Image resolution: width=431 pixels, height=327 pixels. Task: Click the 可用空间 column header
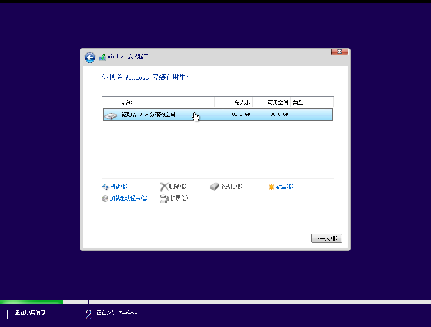click(x=271, y=102)
